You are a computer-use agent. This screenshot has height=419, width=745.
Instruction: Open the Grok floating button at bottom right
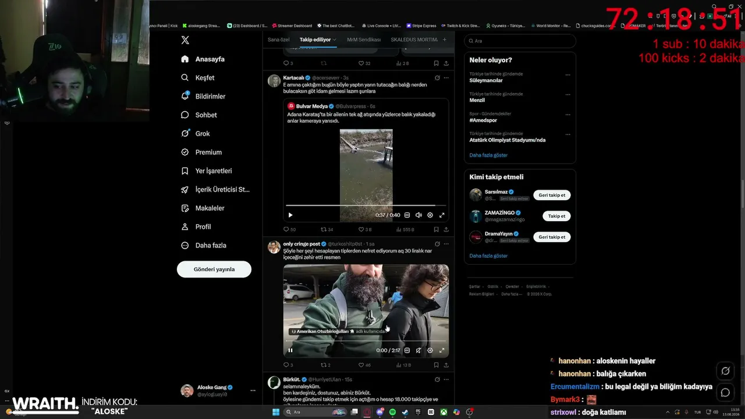pos(725,371)
